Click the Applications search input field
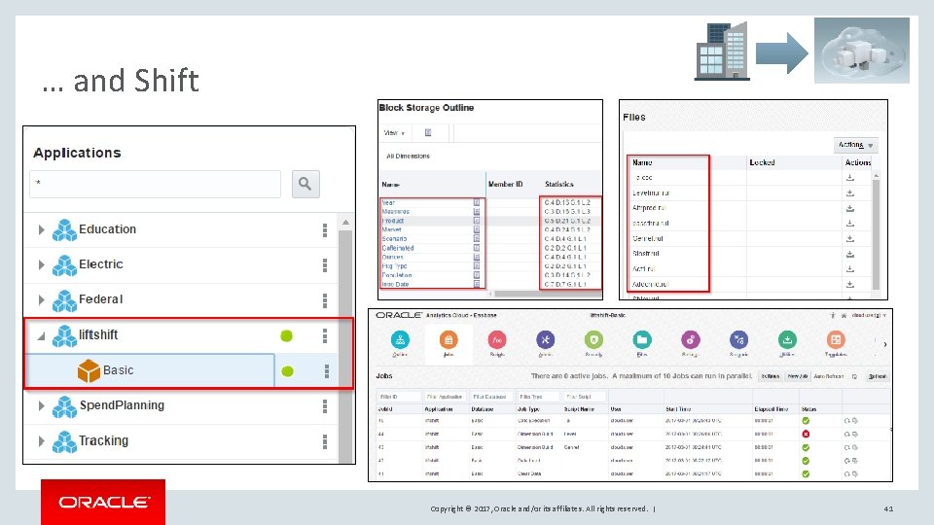This screenshot has width=934, height=525. pos(155,184)
